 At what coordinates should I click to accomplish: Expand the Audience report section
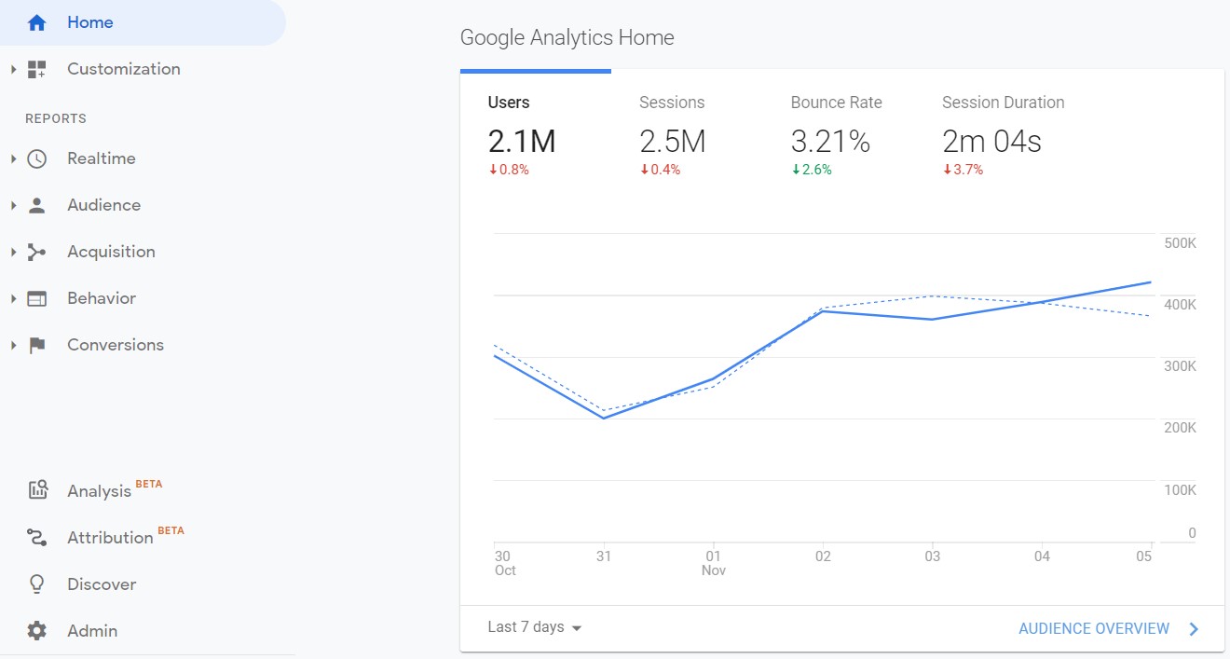[x=12, y=205]
